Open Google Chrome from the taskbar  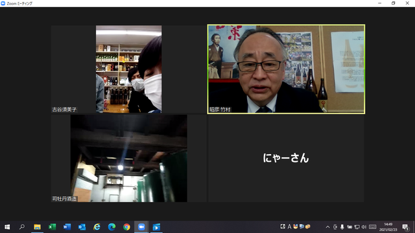tap(126, 227)
